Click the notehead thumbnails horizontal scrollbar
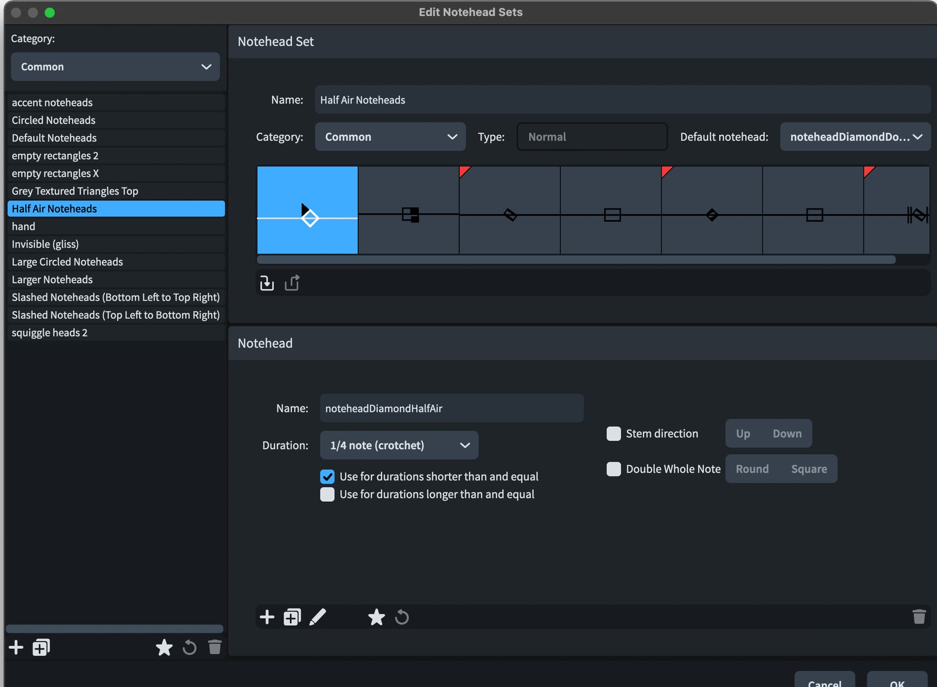 pyautogui.click(x=576, y=260)
